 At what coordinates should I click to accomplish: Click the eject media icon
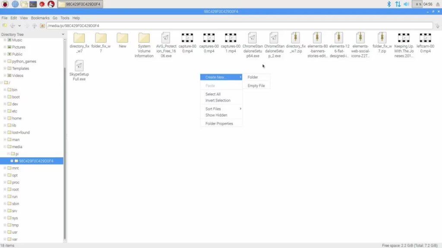tap(438, 4)
